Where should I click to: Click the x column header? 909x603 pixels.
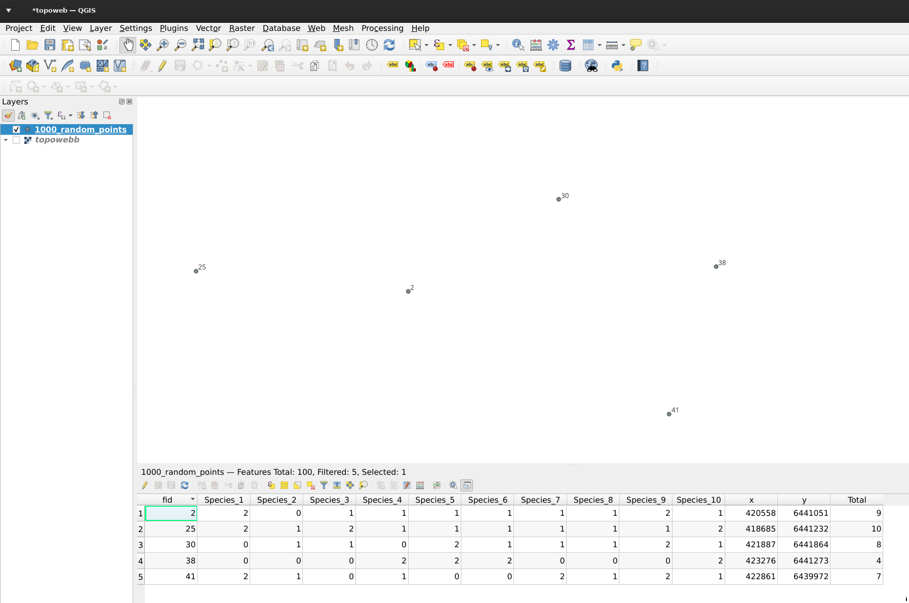click(x=752, y=500)
